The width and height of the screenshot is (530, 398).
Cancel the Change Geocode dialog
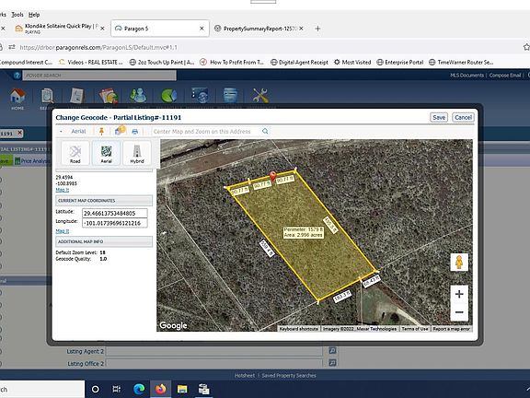click(463, 117)
